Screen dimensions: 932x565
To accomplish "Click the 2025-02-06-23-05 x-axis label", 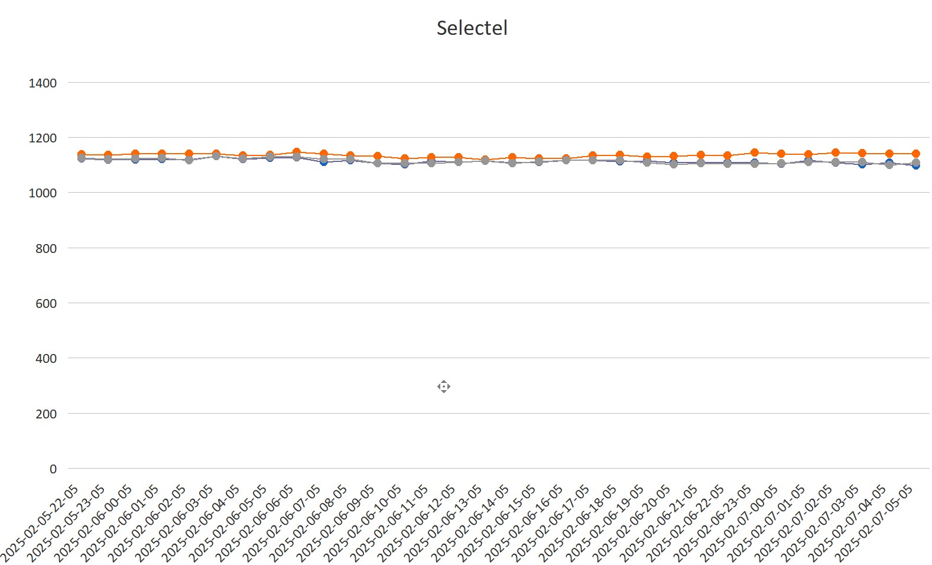I will pyautogui.click(x=714, y=522).
